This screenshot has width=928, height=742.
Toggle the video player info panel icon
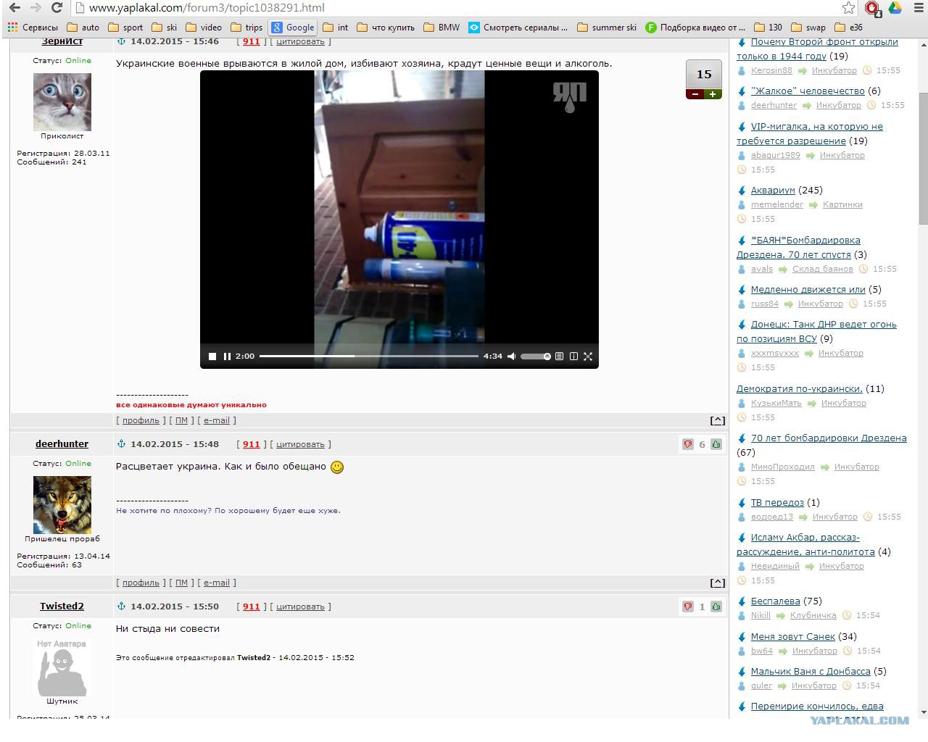[573, 357]
